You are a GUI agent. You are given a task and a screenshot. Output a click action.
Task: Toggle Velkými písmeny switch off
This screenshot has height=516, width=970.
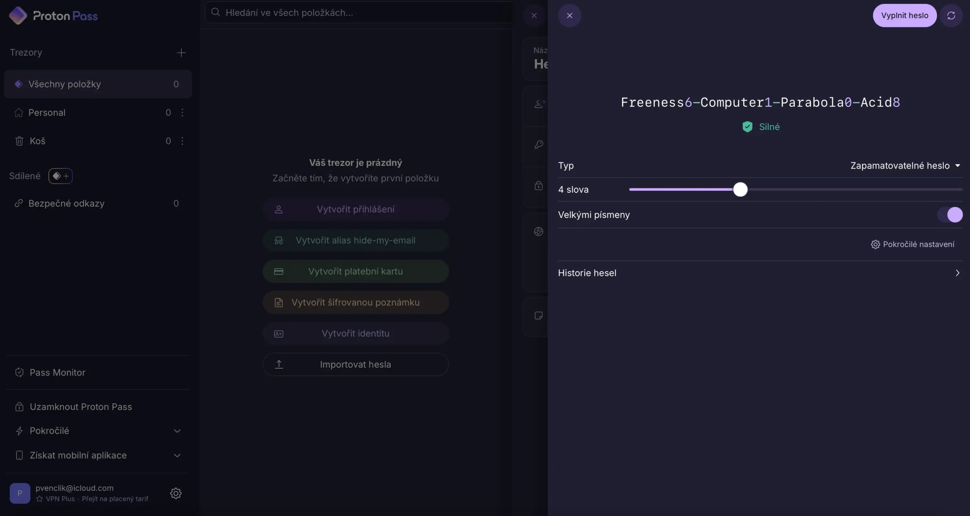[x=950, y=215]
